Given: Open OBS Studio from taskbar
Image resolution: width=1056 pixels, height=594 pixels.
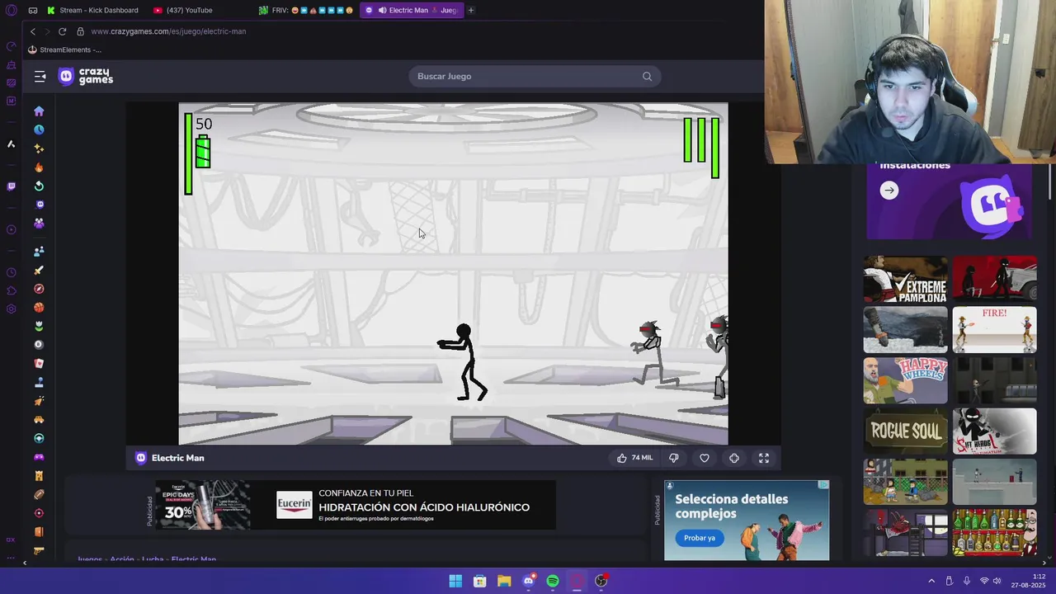Looking at the screenshot, I should click(601, 581).
